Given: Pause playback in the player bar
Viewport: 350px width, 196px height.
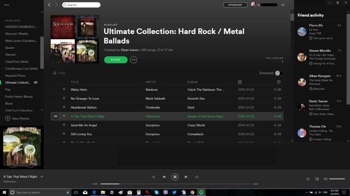Looking at the screenshot, I should coord(175,177).
